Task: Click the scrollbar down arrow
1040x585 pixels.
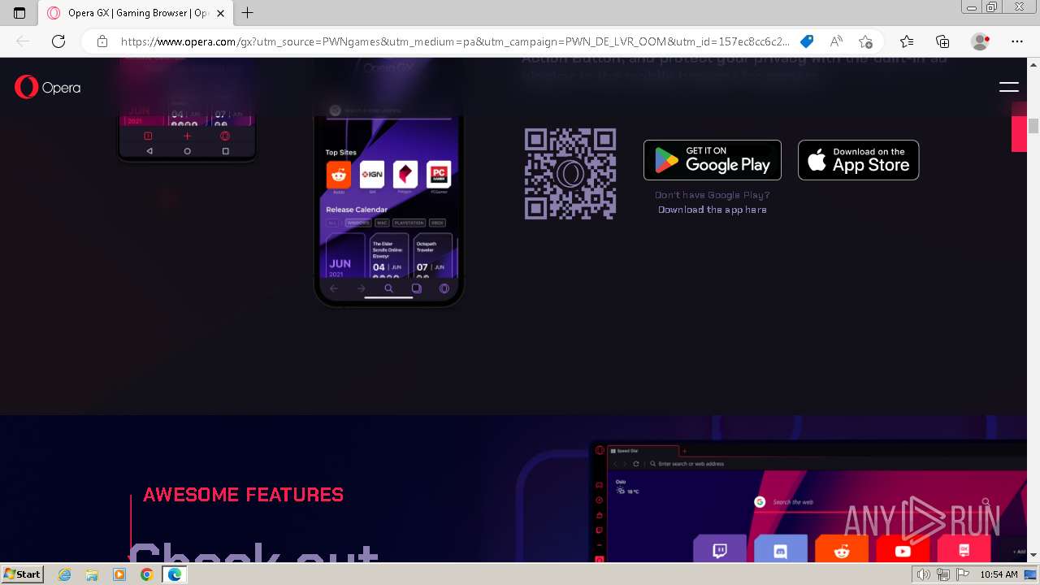Action: 1033,555
